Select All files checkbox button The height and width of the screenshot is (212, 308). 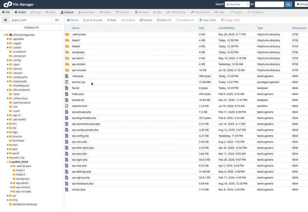coord(164,20)
